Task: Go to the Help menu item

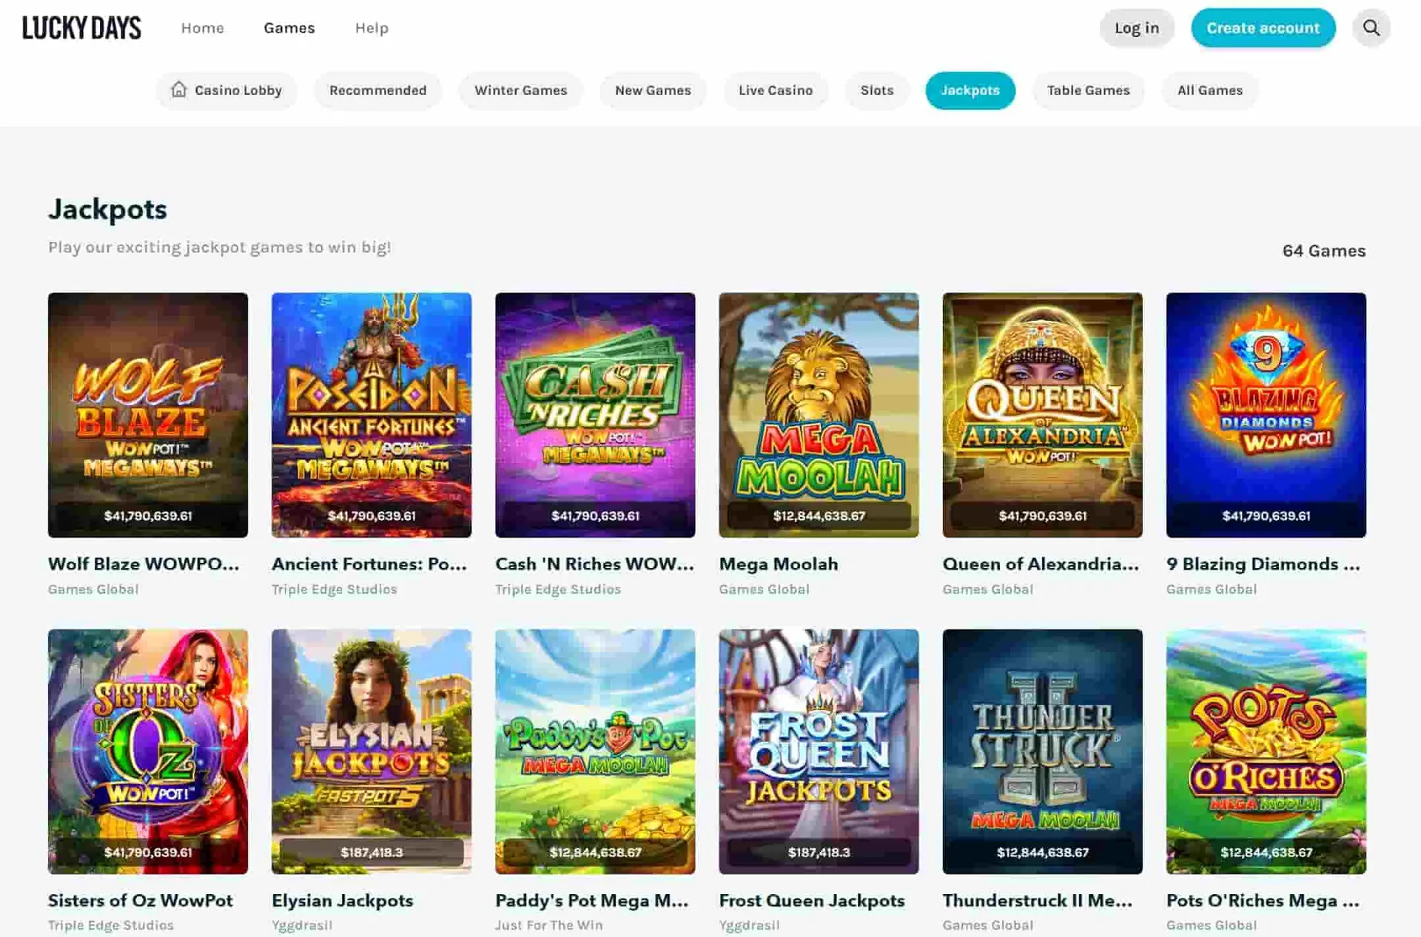Action: [372, 28]
